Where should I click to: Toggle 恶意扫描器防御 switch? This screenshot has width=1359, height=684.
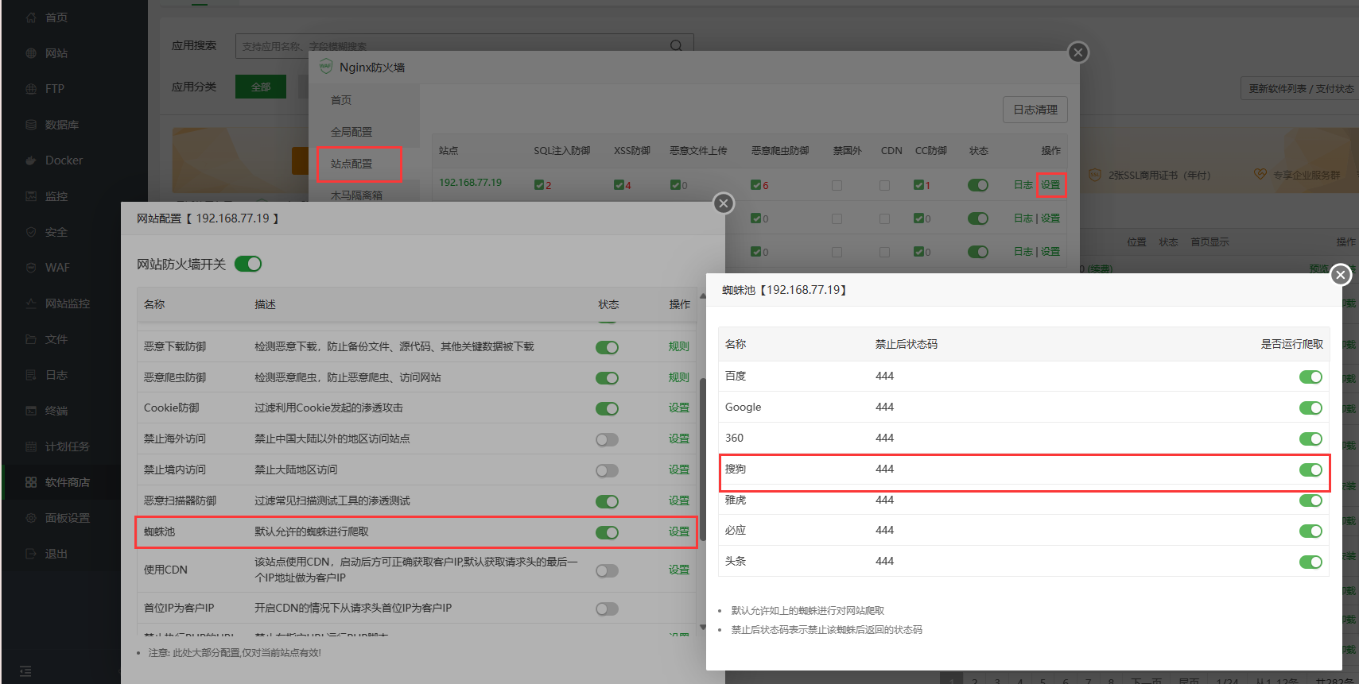607,501
